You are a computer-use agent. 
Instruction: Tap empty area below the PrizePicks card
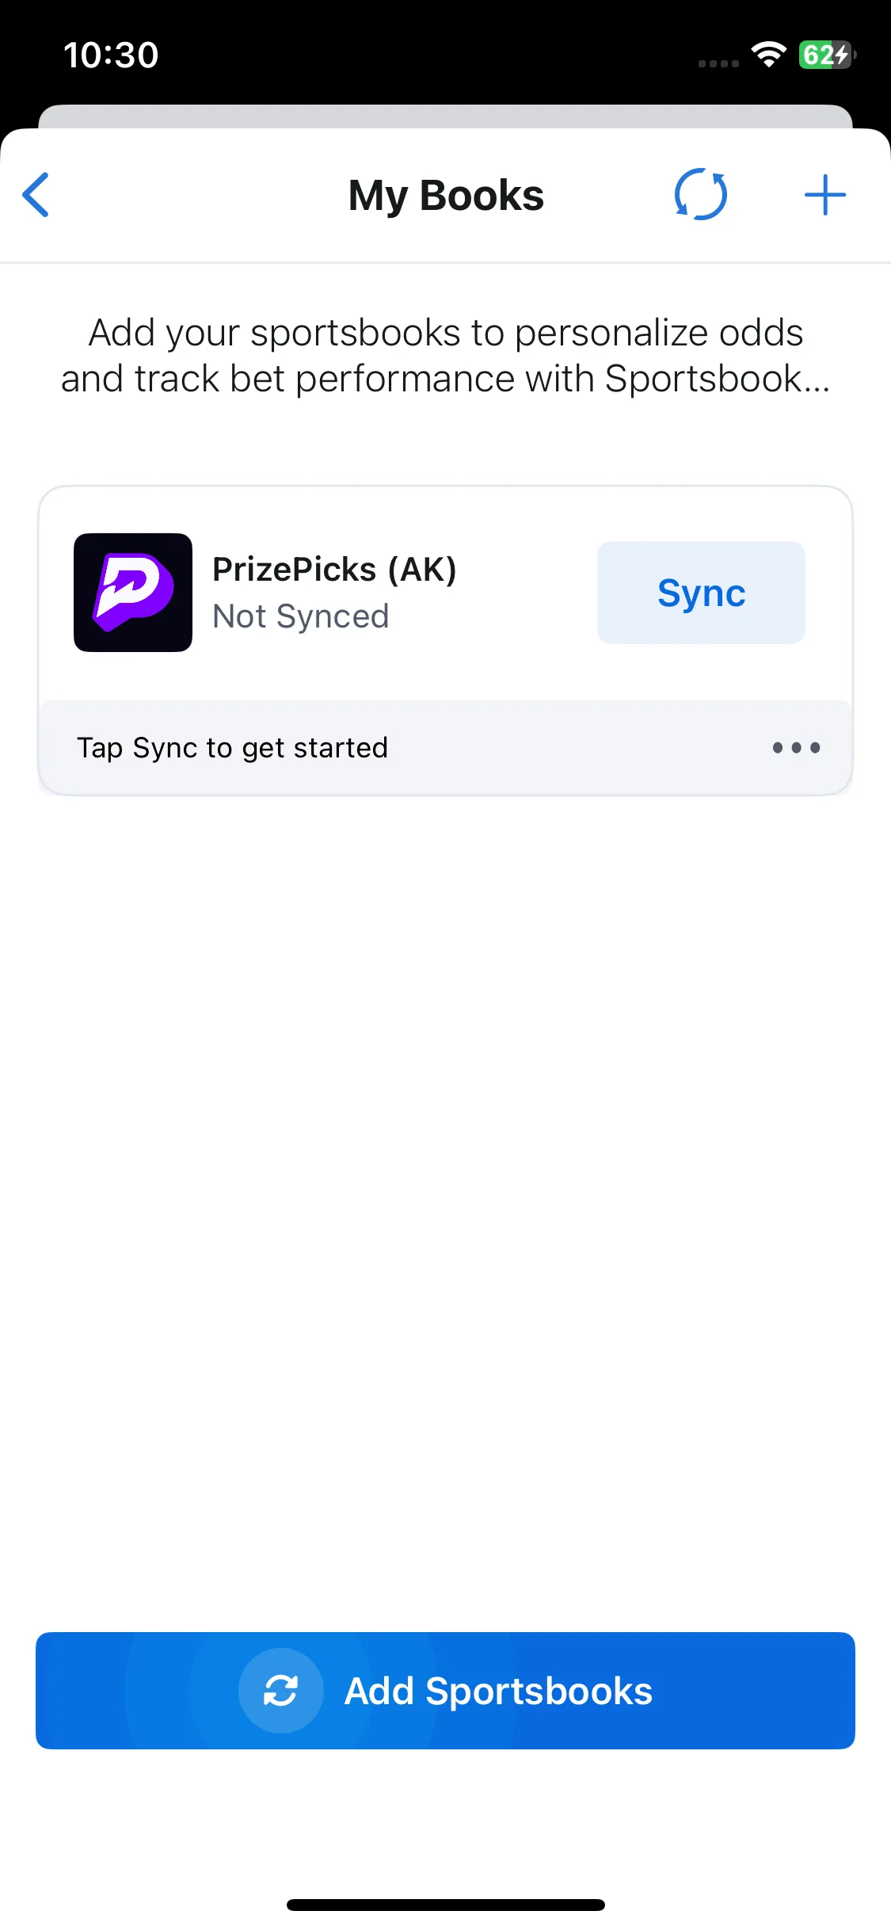[x=446, y=1188]
